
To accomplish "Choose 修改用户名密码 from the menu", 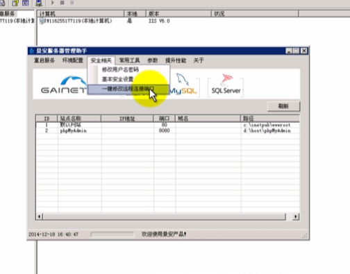I will 120,69.
